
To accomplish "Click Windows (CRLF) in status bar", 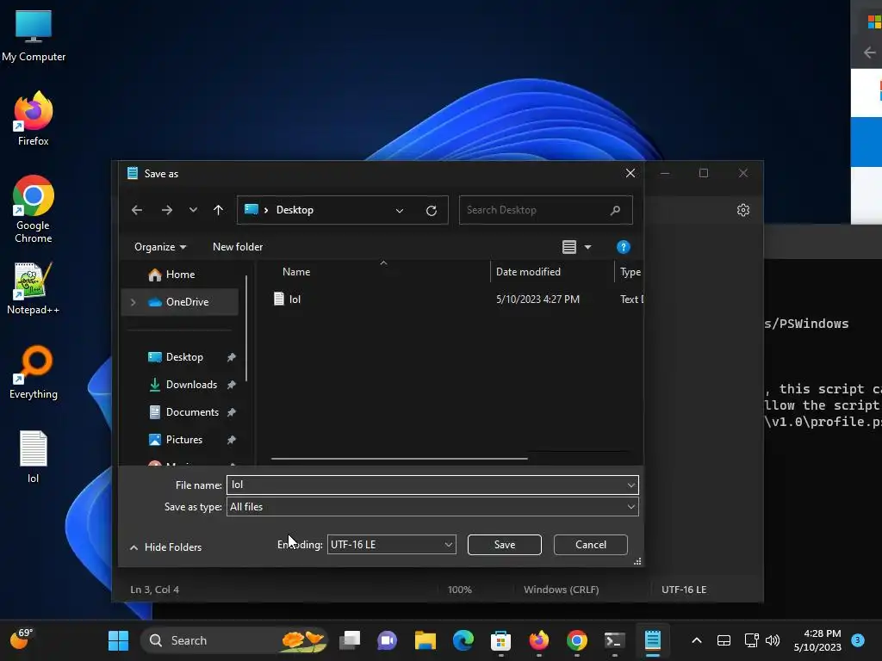I will pos(562,590).
